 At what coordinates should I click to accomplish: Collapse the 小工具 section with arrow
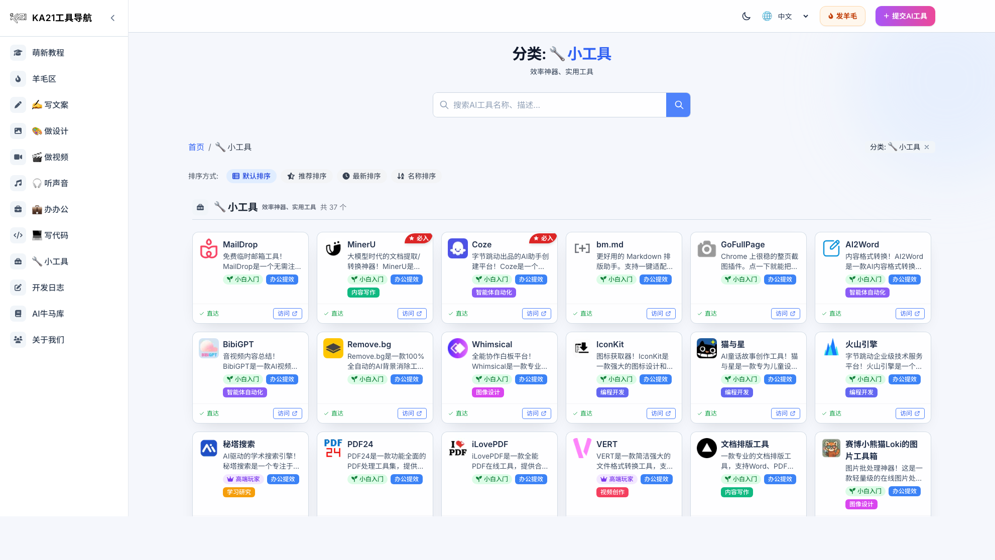343,207
